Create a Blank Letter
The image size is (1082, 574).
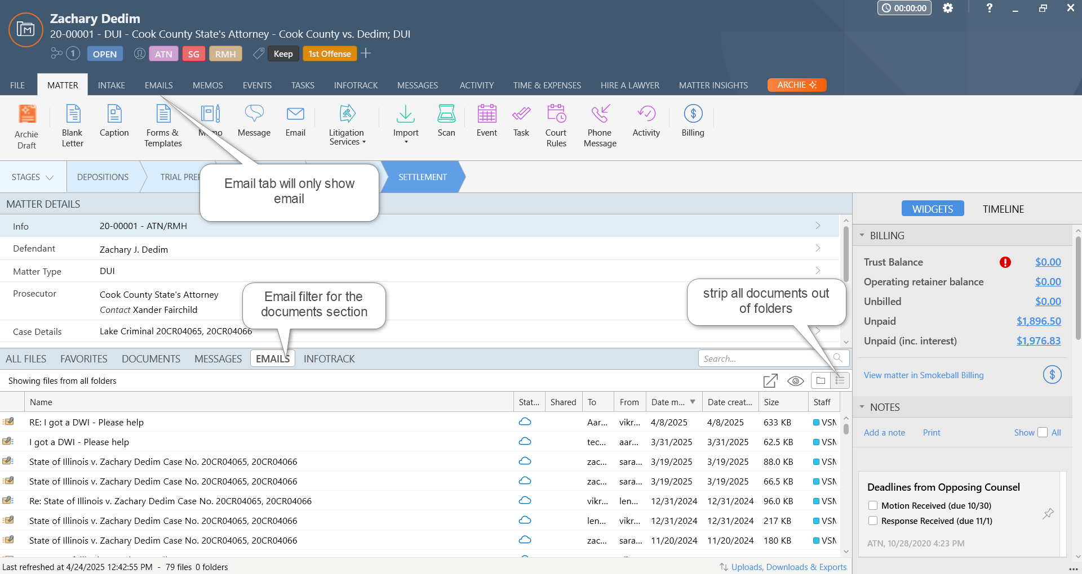pos(73,126)
